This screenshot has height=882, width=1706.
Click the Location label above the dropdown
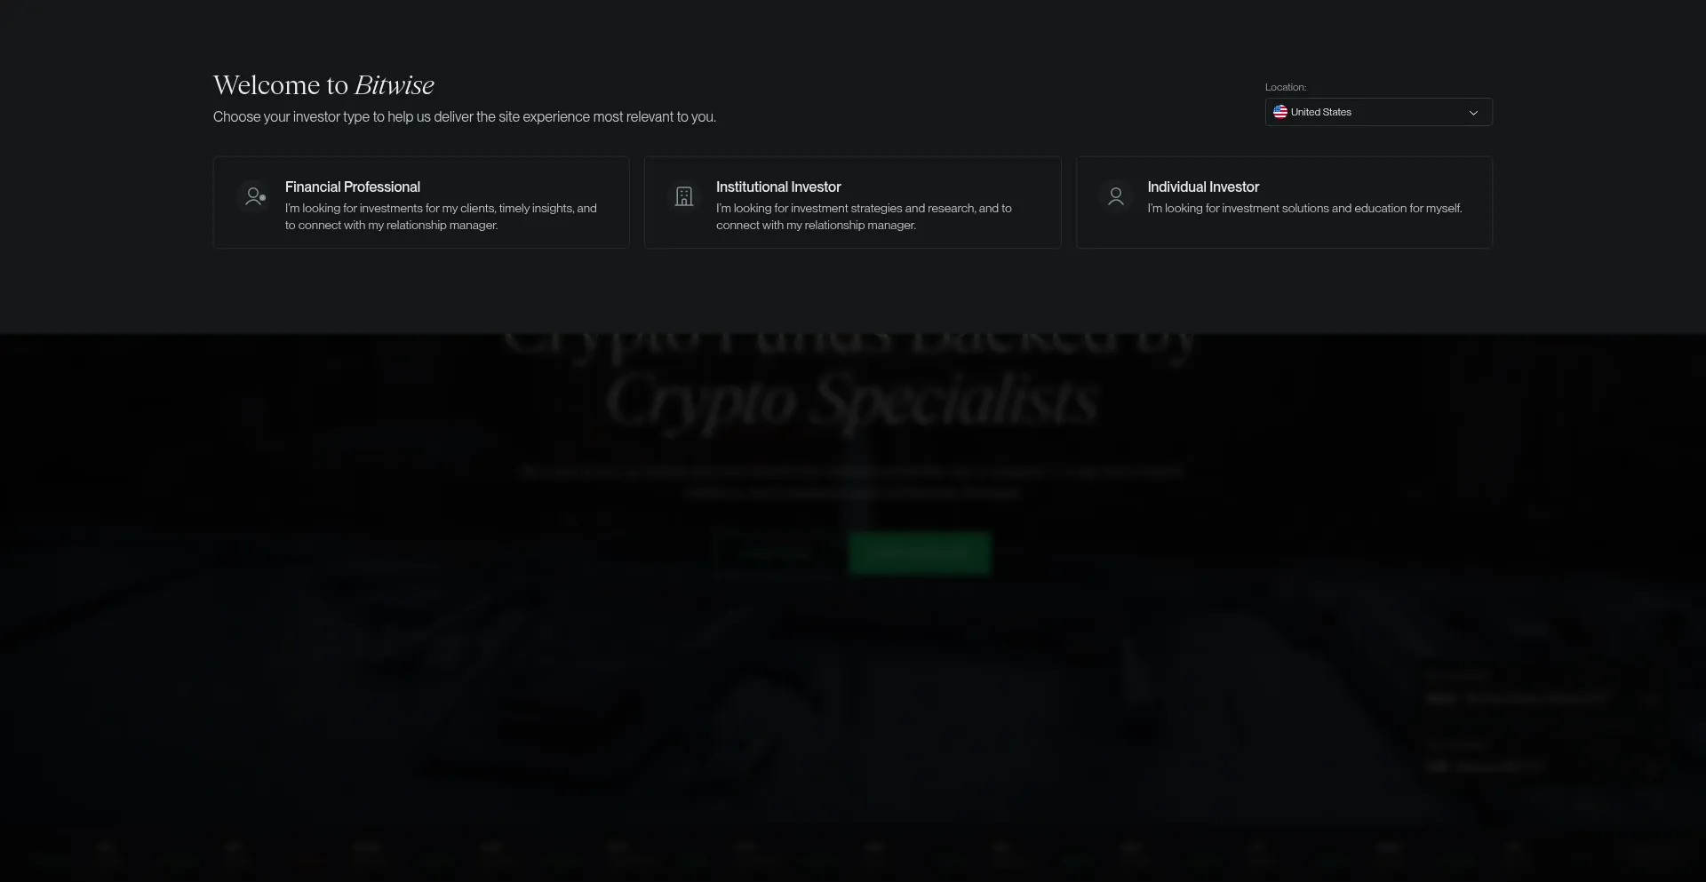click(x=1286, y=87)
